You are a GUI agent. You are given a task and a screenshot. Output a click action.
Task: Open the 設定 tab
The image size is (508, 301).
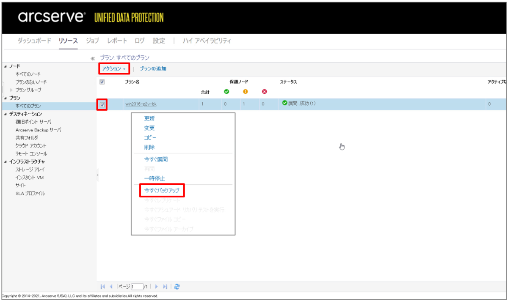click(159, 41)
